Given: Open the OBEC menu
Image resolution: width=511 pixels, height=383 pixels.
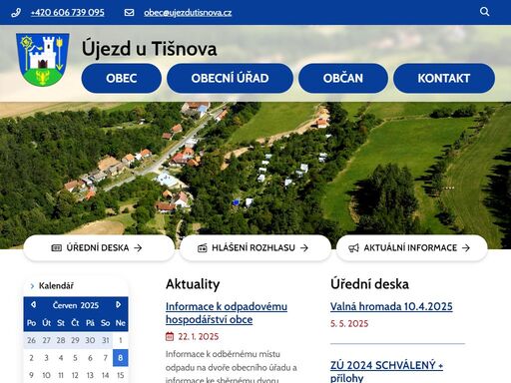Looking at the screenshot, I should click(x=122, y=78).
